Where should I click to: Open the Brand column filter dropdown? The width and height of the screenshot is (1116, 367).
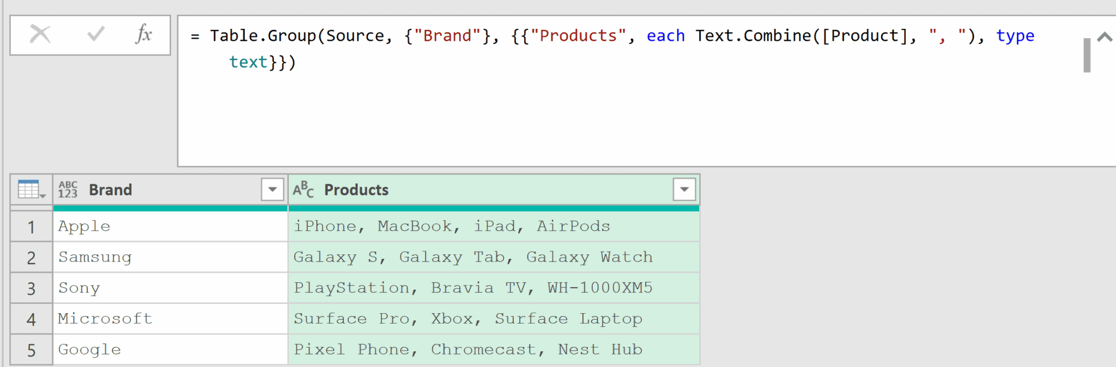[x=272, y=190]
